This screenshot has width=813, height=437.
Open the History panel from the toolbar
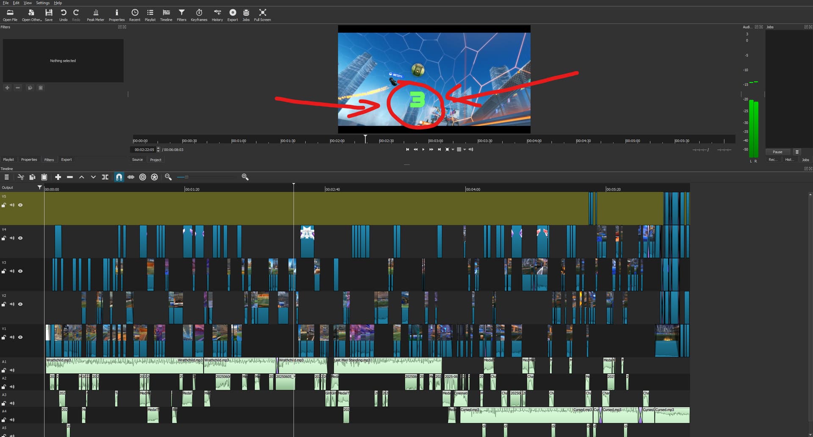click(x=217, y=15)
